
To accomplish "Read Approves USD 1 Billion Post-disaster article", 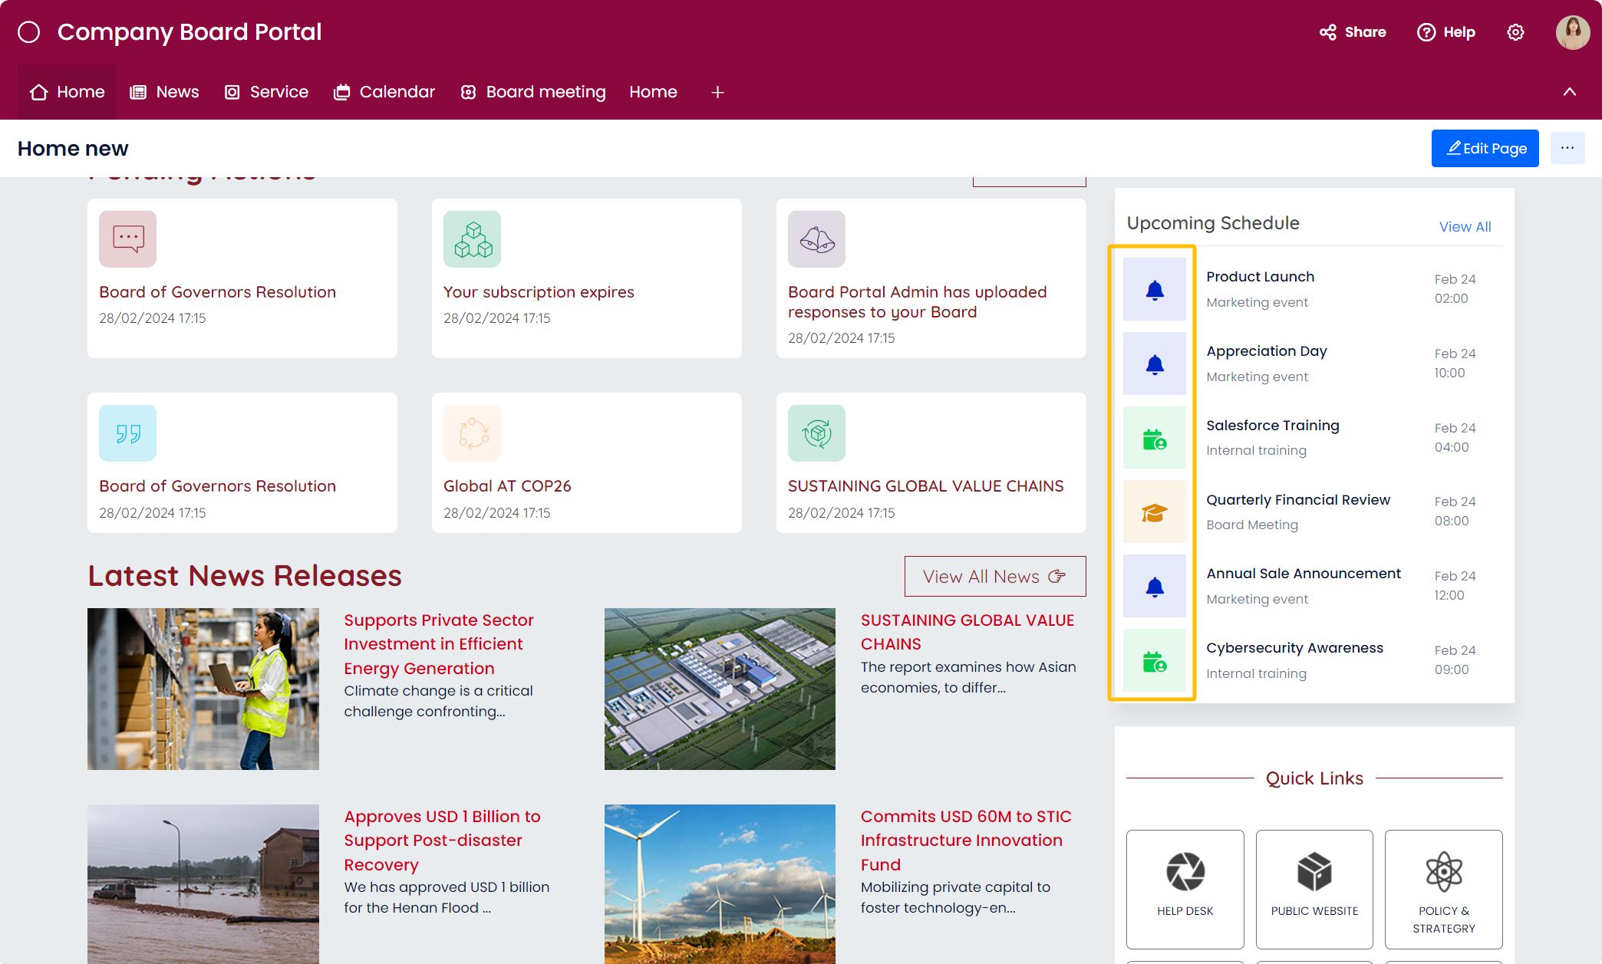I will 443,841.
